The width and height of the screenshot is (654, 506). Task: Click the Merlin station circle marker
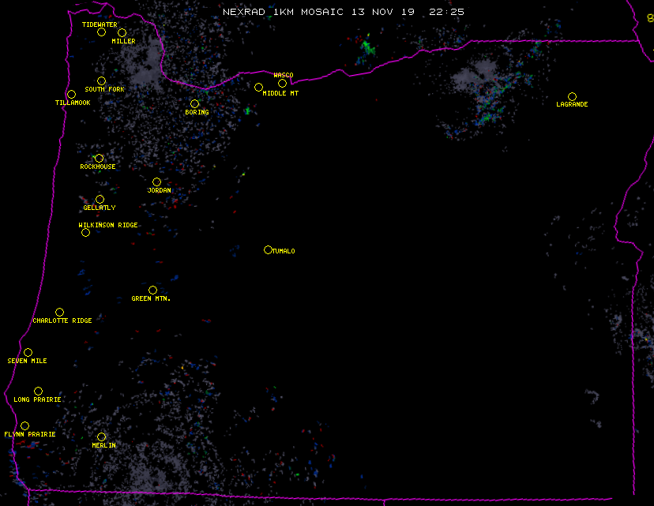click(101, 437)
